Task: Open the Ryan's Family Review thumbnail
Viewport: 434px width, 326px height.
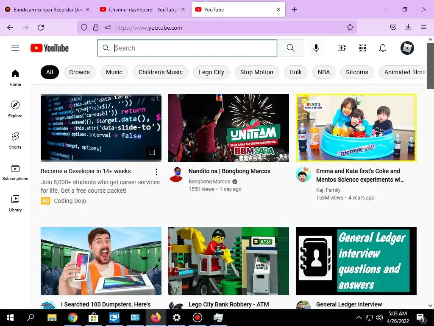Action: [x=356, y=128]
